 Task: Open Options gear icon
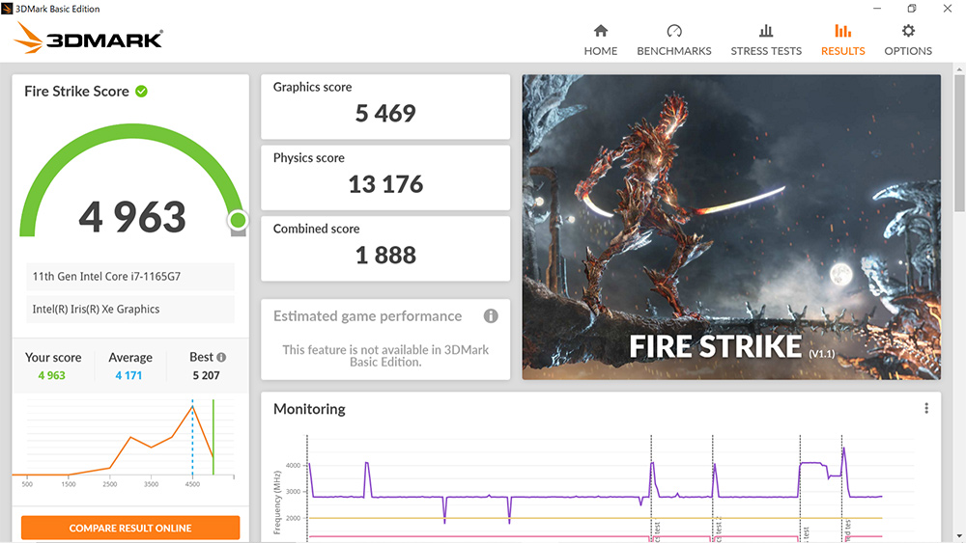[908, 31]
